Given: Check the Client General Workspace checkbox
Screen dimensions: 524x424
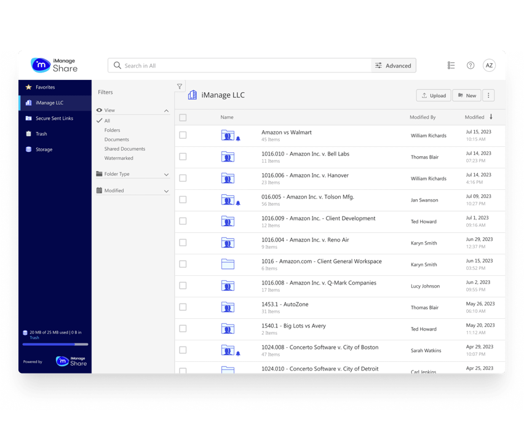Looking at the screenshot, I should 183,264.
